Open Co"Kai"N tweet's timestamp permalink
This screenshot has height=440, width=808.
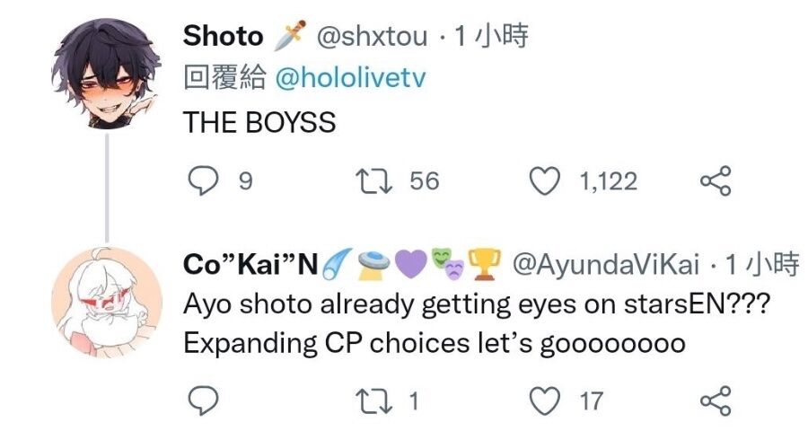pos(762,264)
